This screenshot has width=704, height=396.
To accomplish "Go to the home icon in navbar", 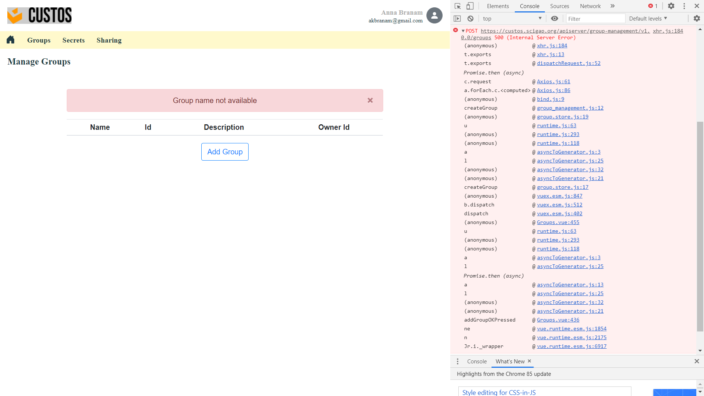I will point(10,40).
